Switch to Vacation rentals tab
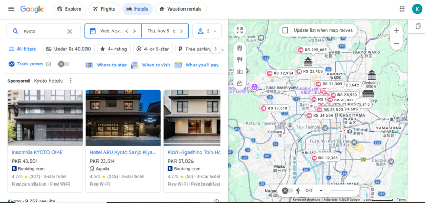 [x=181, y=9]
